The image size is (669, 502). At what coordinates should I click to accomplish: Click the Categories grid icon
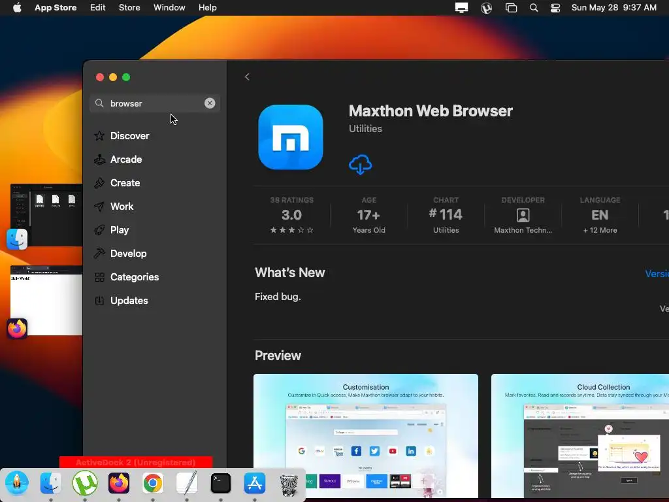(99, 277)
